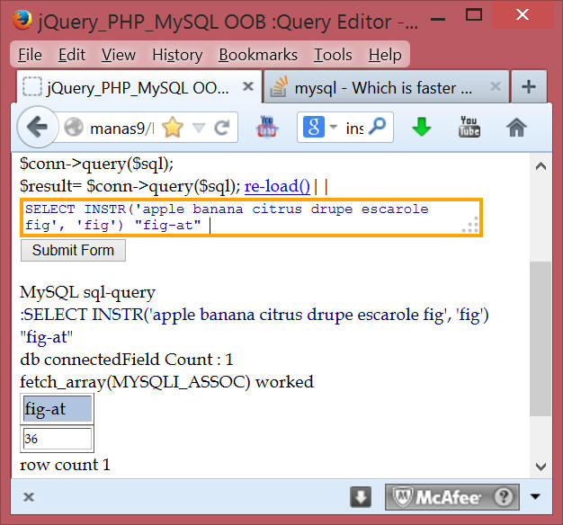Image resolution: width=563 pixels, height=525 pixels.
Task: Click the page scrollbar down arrow
Action: coord(541,467)
